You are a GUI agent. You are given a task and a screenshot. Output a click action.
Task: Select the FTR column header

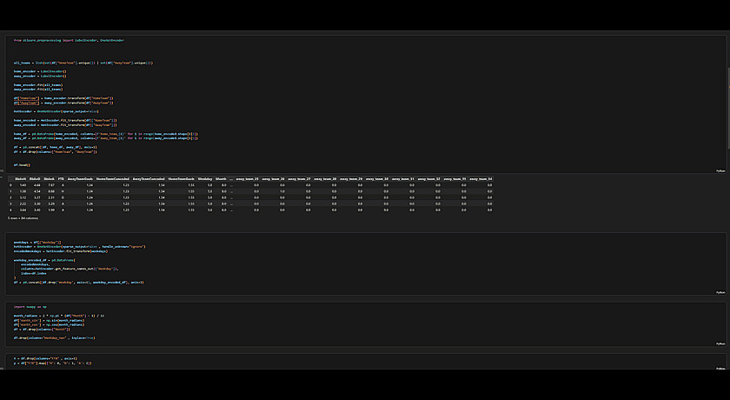[62, 178]
